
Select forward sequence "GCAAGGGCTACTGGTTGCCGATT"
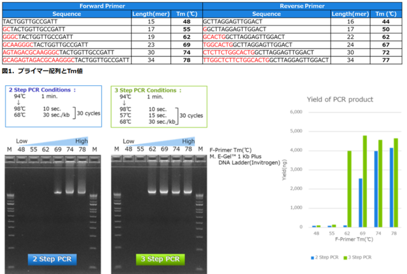[45, 45]
